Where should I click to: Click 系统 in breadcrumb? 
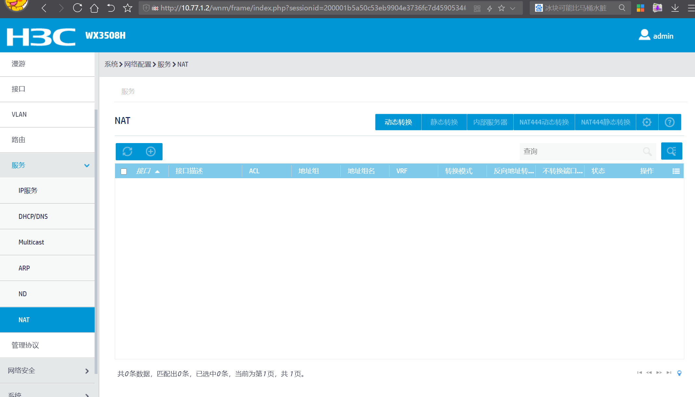(111, 64)
